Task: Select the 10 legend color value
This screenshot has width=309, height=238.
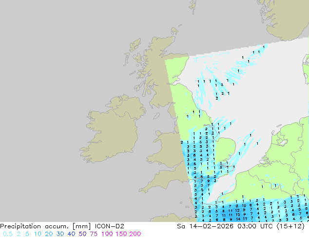Action: click(38, 234)
